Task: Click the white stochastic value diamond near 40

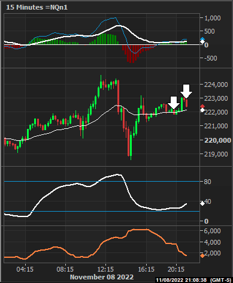Action: (x=202, y=203)
